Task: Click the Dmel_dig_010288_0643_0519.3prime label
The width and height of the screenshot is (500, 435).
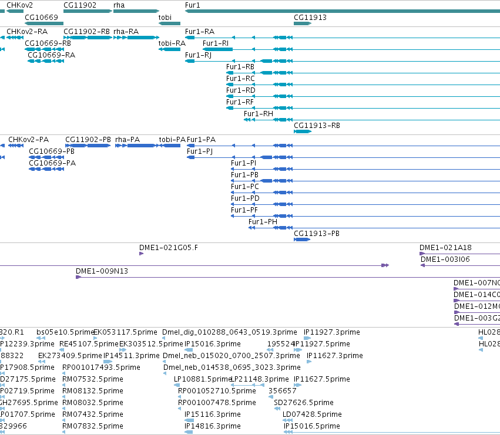Action: (x=230, y=332)
